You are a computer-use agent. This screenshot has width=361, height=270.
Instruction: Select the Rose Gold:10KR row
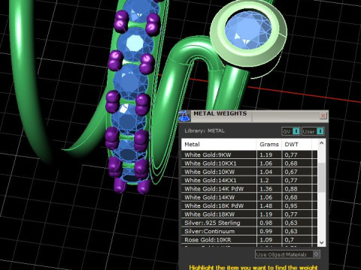pyautogui.click(x=249, y=240)
